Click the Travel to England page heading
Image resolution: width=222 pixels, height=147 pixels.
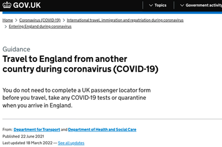[80, 64]
